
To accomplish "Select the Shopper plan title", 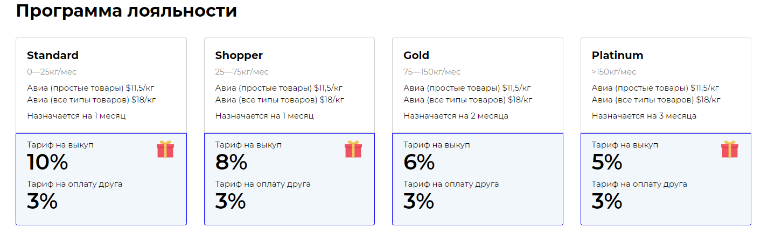I will click(239, 55).
